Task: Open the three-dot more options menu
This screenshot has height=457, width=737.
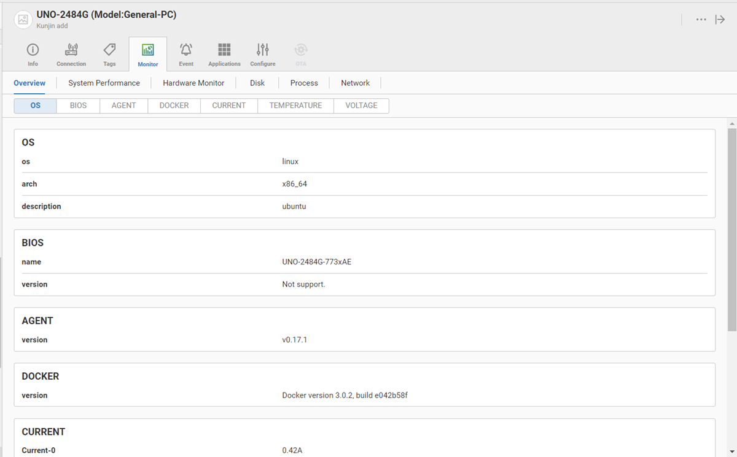Action: (701, 20)
